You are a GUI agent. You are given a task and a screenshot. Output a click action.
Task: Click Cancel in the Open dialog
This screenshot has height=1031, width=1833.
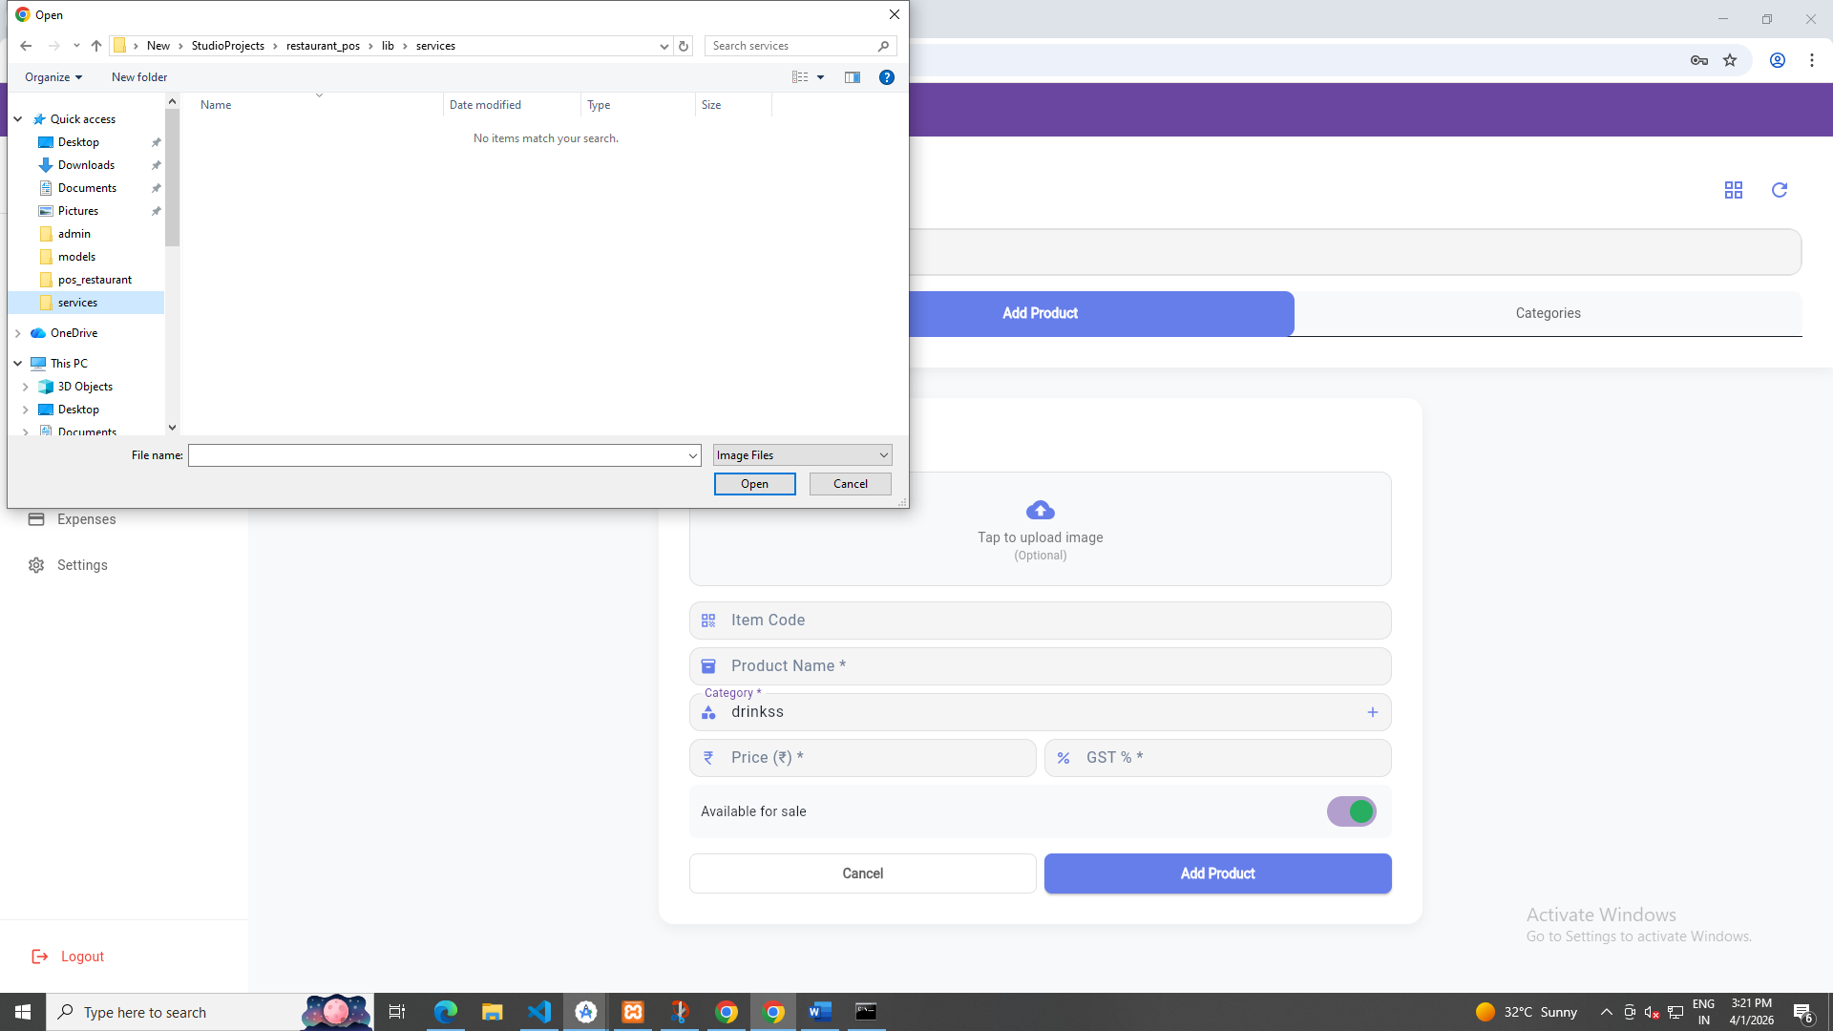(850, 484)
